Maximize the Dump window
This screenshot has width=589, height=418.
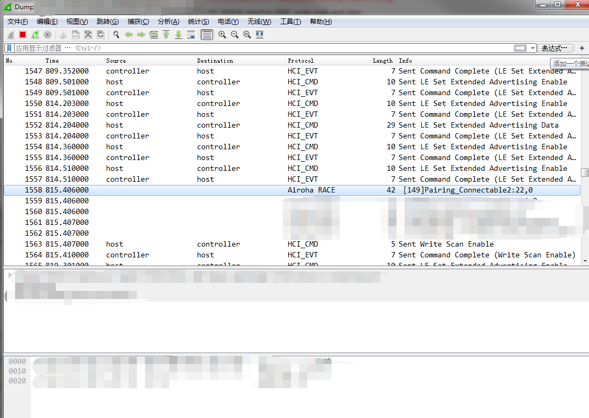(558, 4)
